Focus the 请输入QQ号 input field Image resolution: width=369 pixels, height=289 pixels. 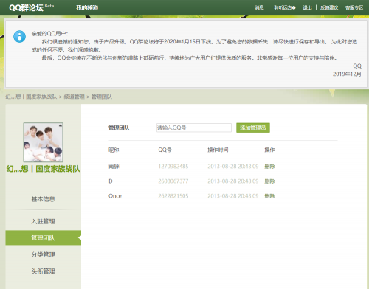[194, 128]
